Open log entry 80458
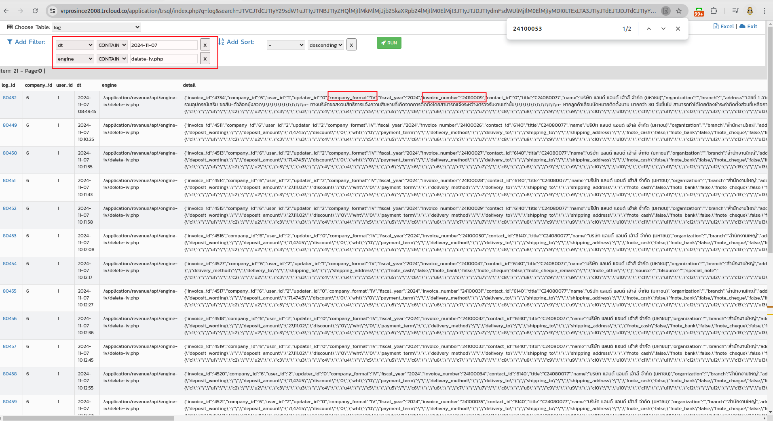The image size is (773, 421). [10, 374]
